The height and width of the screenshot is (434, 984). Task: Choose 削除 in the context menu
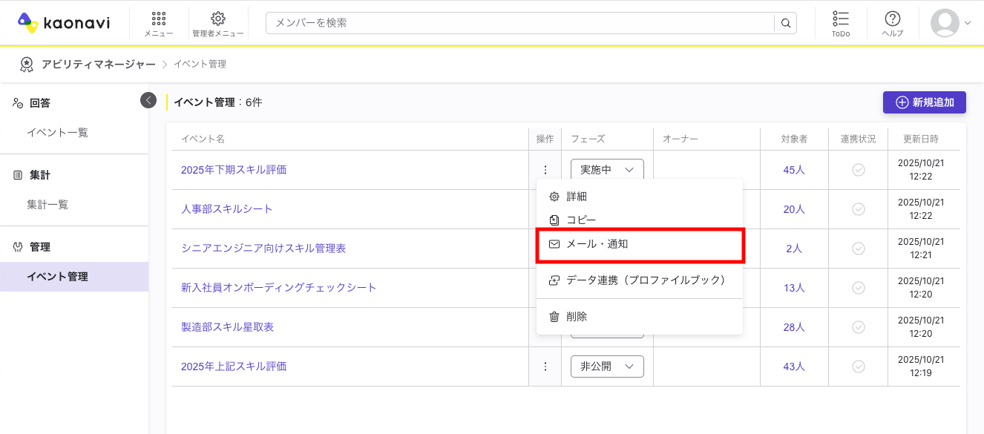[x=577, y=317]
